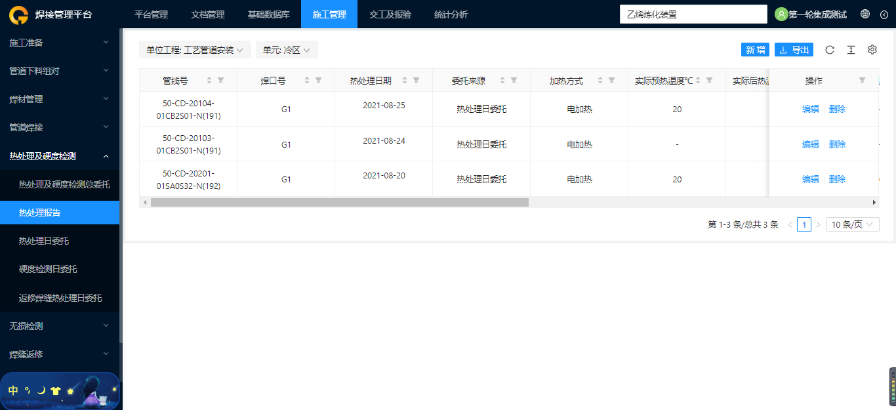Open filter icon for 焊口号 column

318,80
